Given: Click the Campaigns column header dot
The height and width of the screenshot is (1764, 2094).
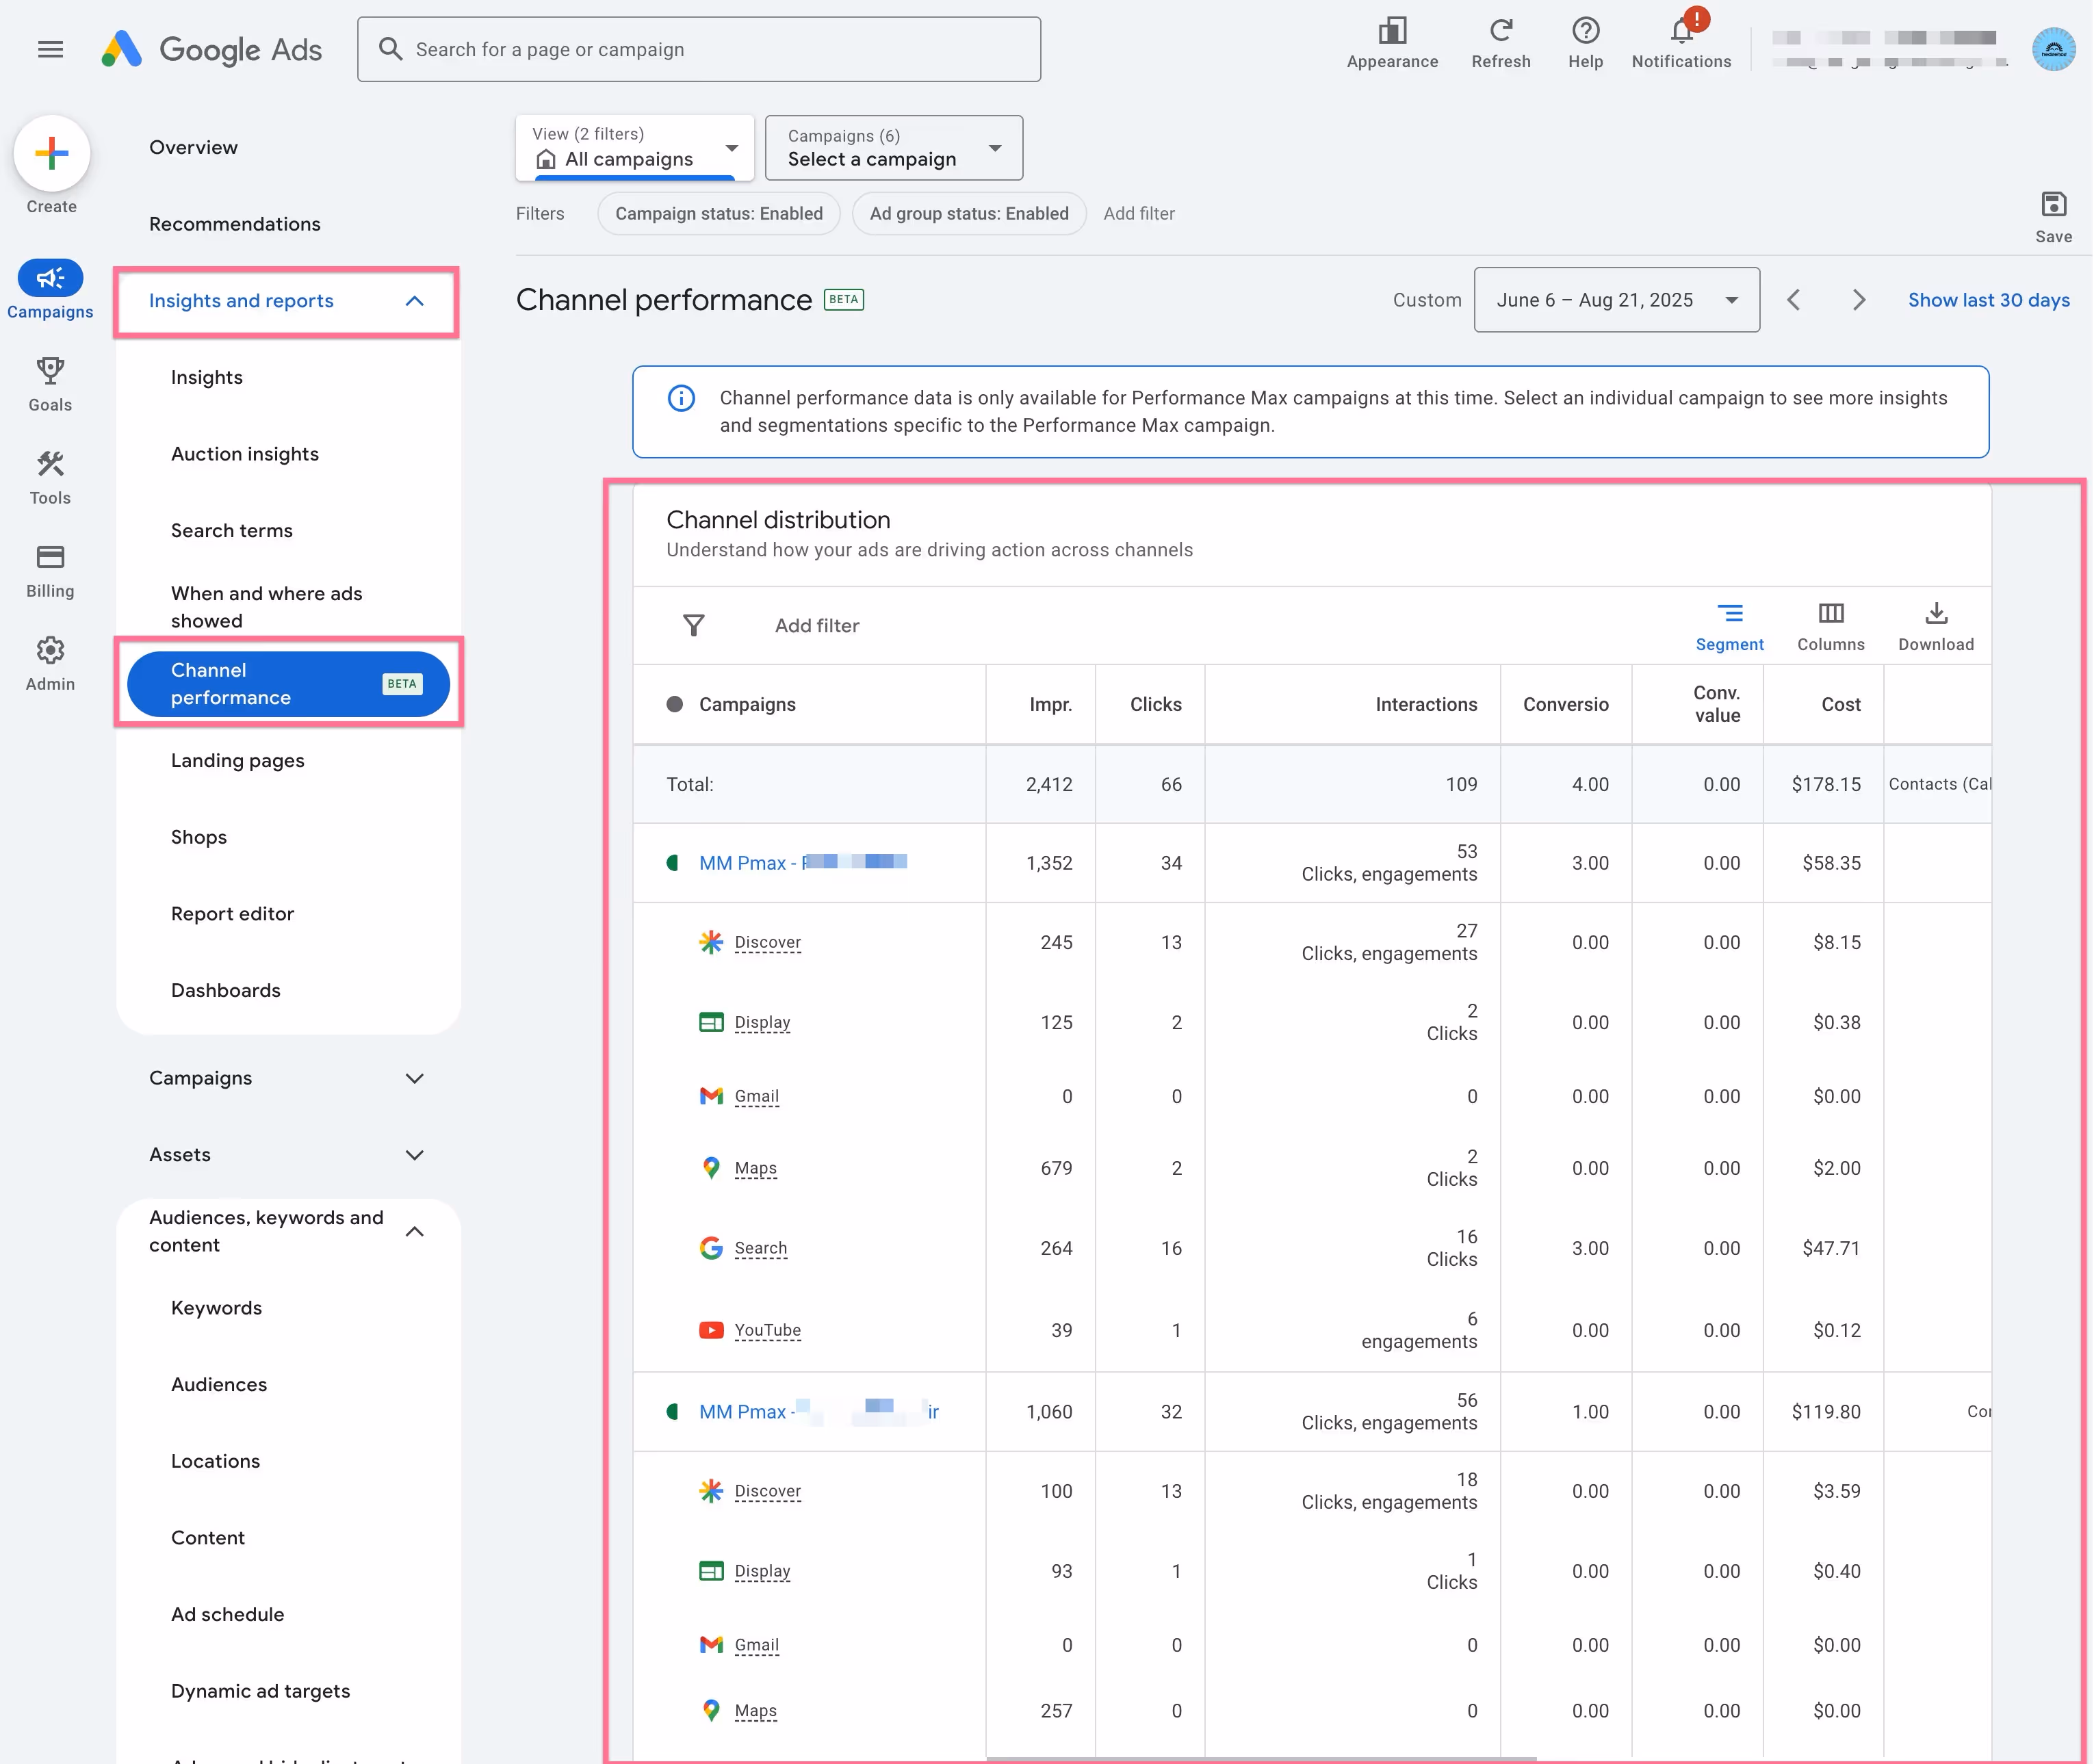Looking at the screenshot, I should click(675, 704).
